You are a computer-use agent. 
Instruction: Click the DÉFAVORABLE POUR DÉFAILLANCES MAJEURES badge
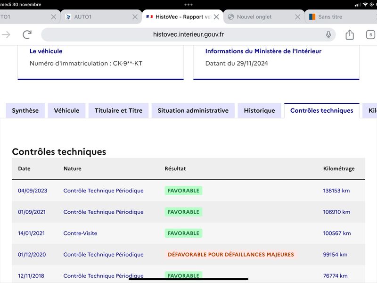click(231, 254)
